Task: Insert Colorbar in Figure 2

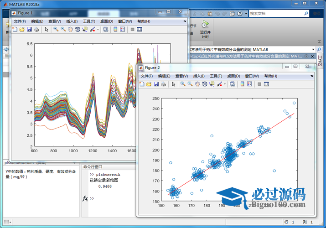Action: 243,84
